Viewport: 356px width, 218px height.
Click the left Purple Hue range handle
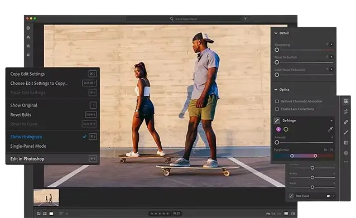292,156
